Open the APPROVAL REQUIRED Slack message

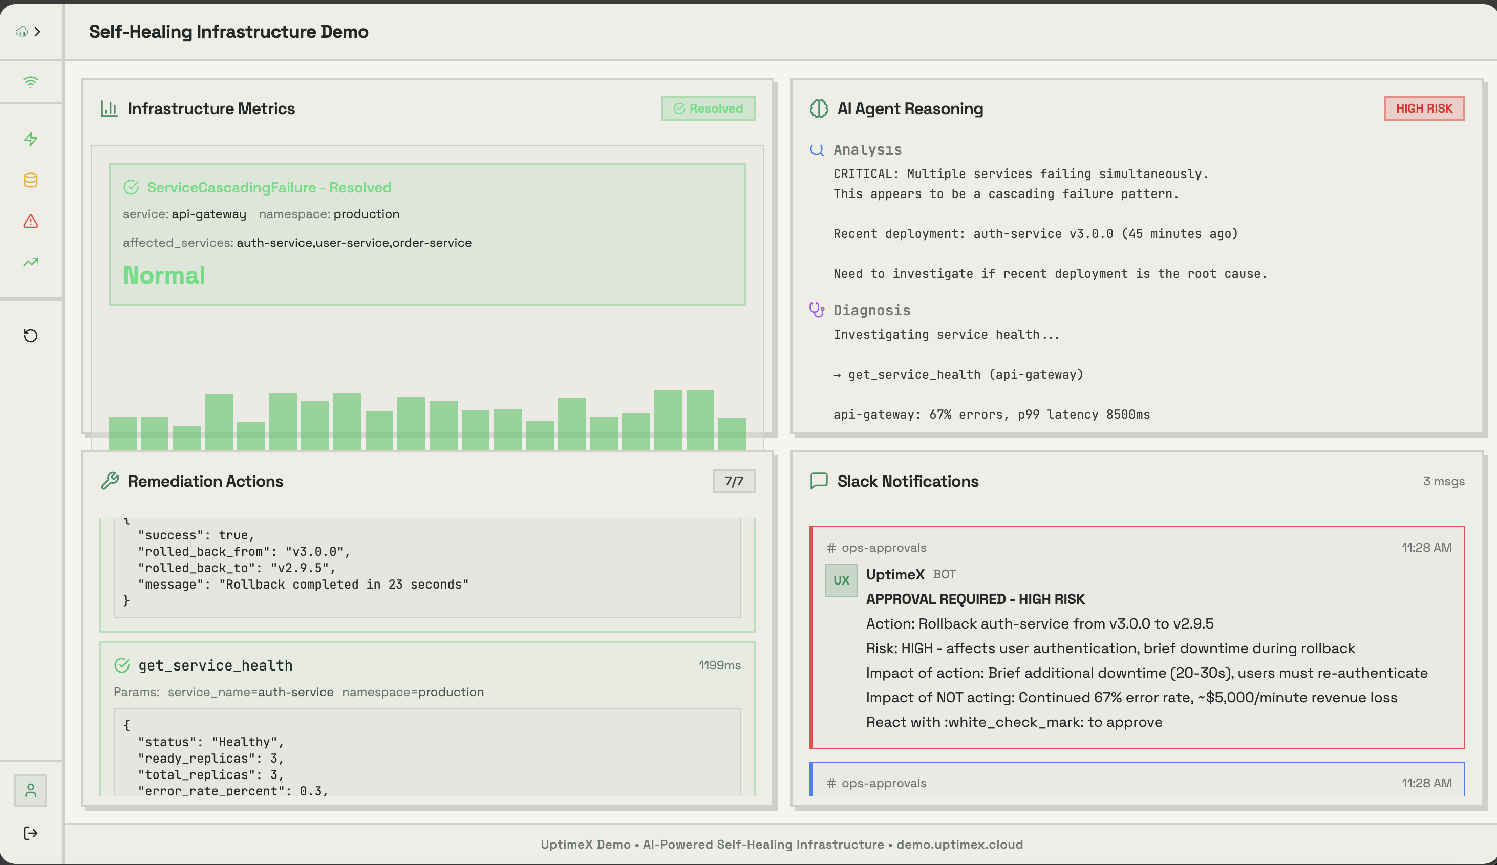tap(975, 599)
